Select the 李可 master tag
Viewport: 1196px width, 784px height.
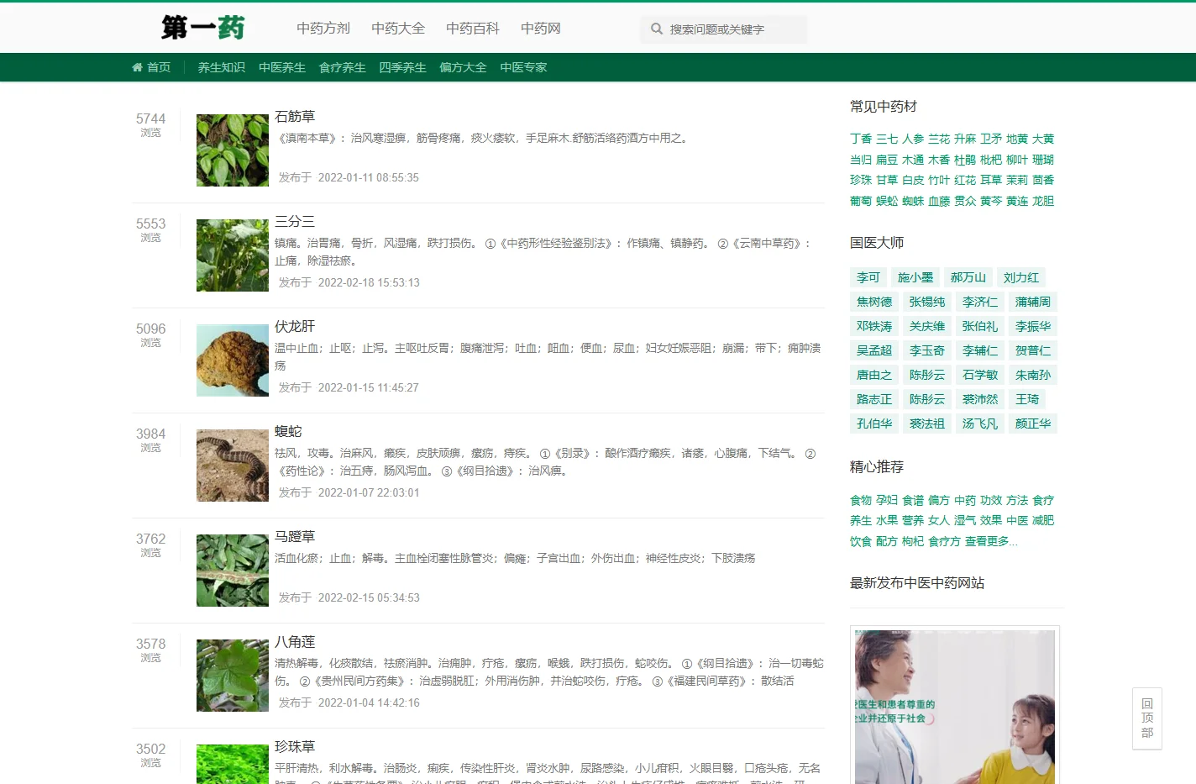(868, 277)
